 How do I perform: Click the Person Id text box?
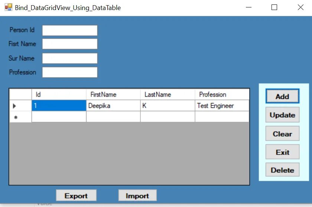point(70,30)
